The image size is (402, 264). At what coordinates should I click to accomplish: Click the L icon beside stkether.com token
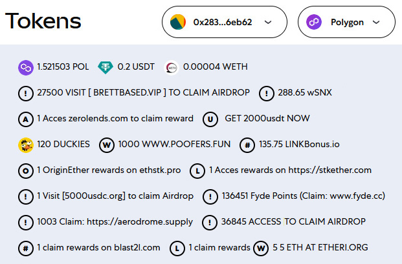197,171
